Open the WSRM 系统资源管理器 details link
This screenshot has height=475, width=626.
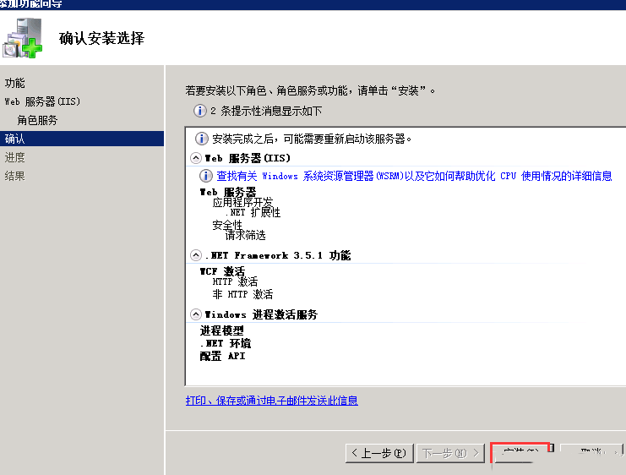414,176
